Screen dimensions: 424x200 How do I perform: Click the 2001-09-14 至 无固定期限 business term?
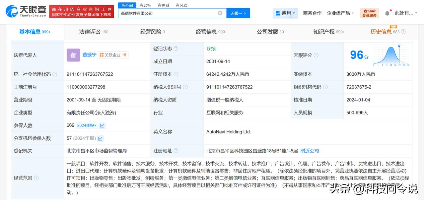(94, 100)
